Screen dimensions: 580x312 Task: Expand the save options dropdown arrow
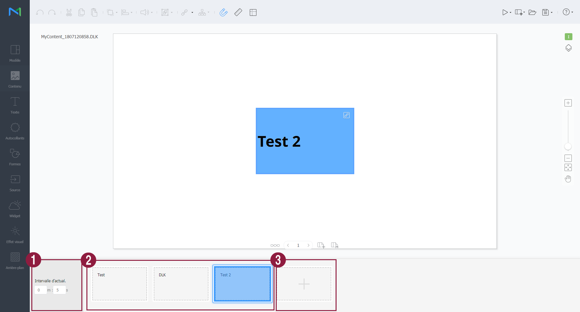552,13
